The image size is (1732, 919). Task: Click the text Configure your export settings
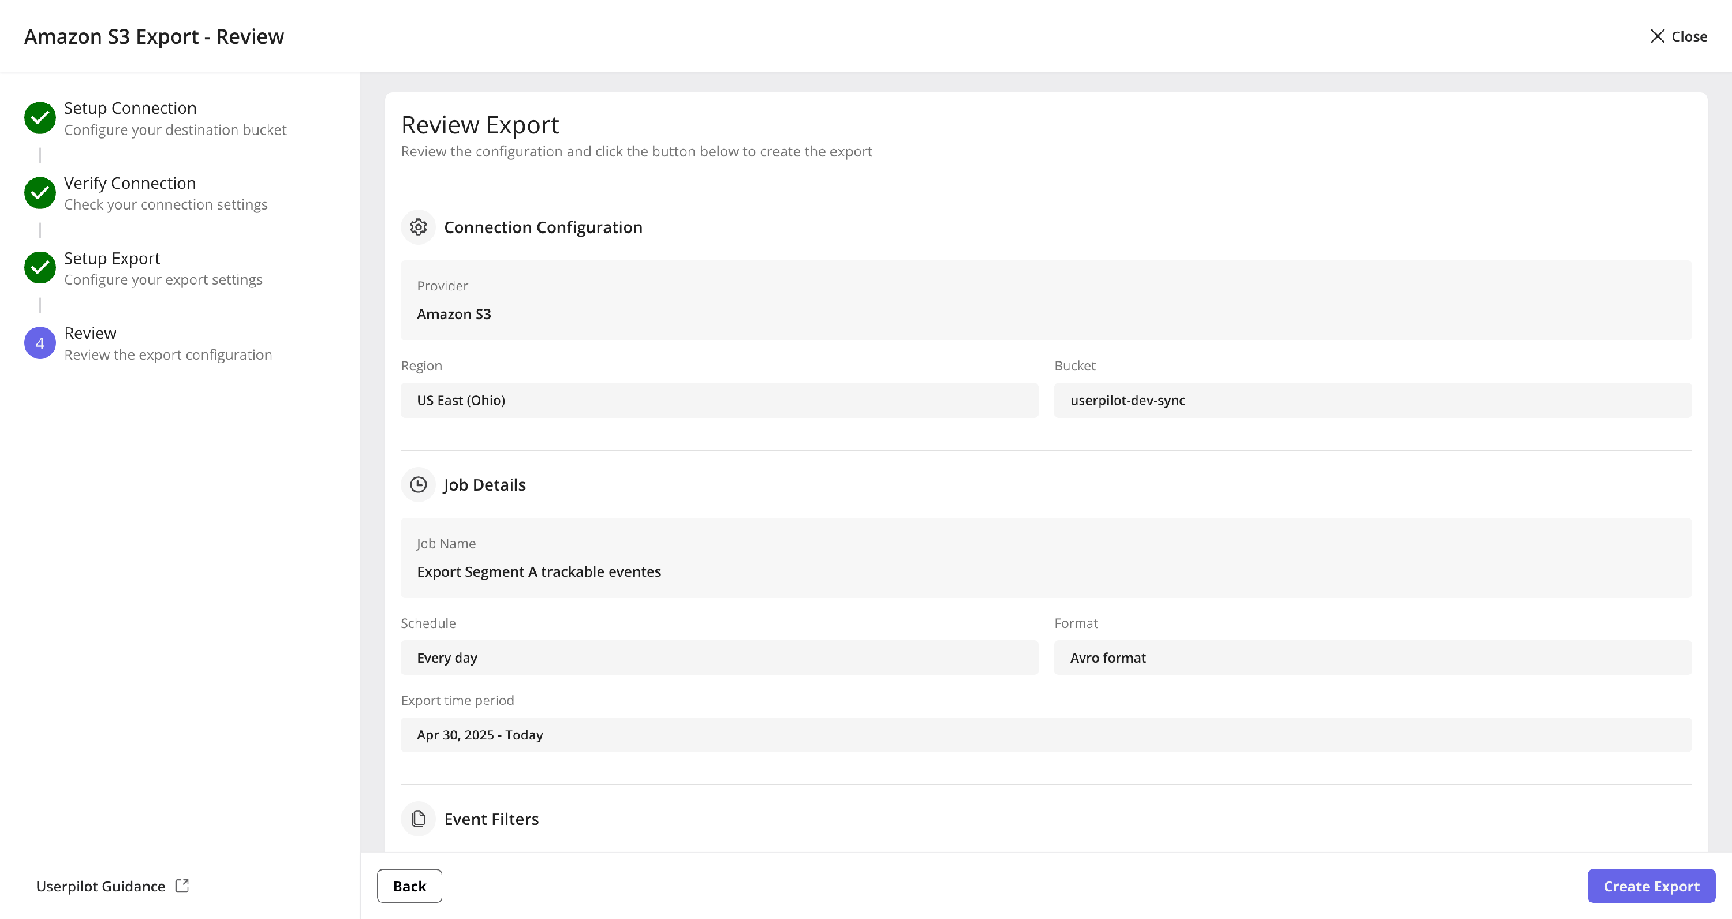163,279
